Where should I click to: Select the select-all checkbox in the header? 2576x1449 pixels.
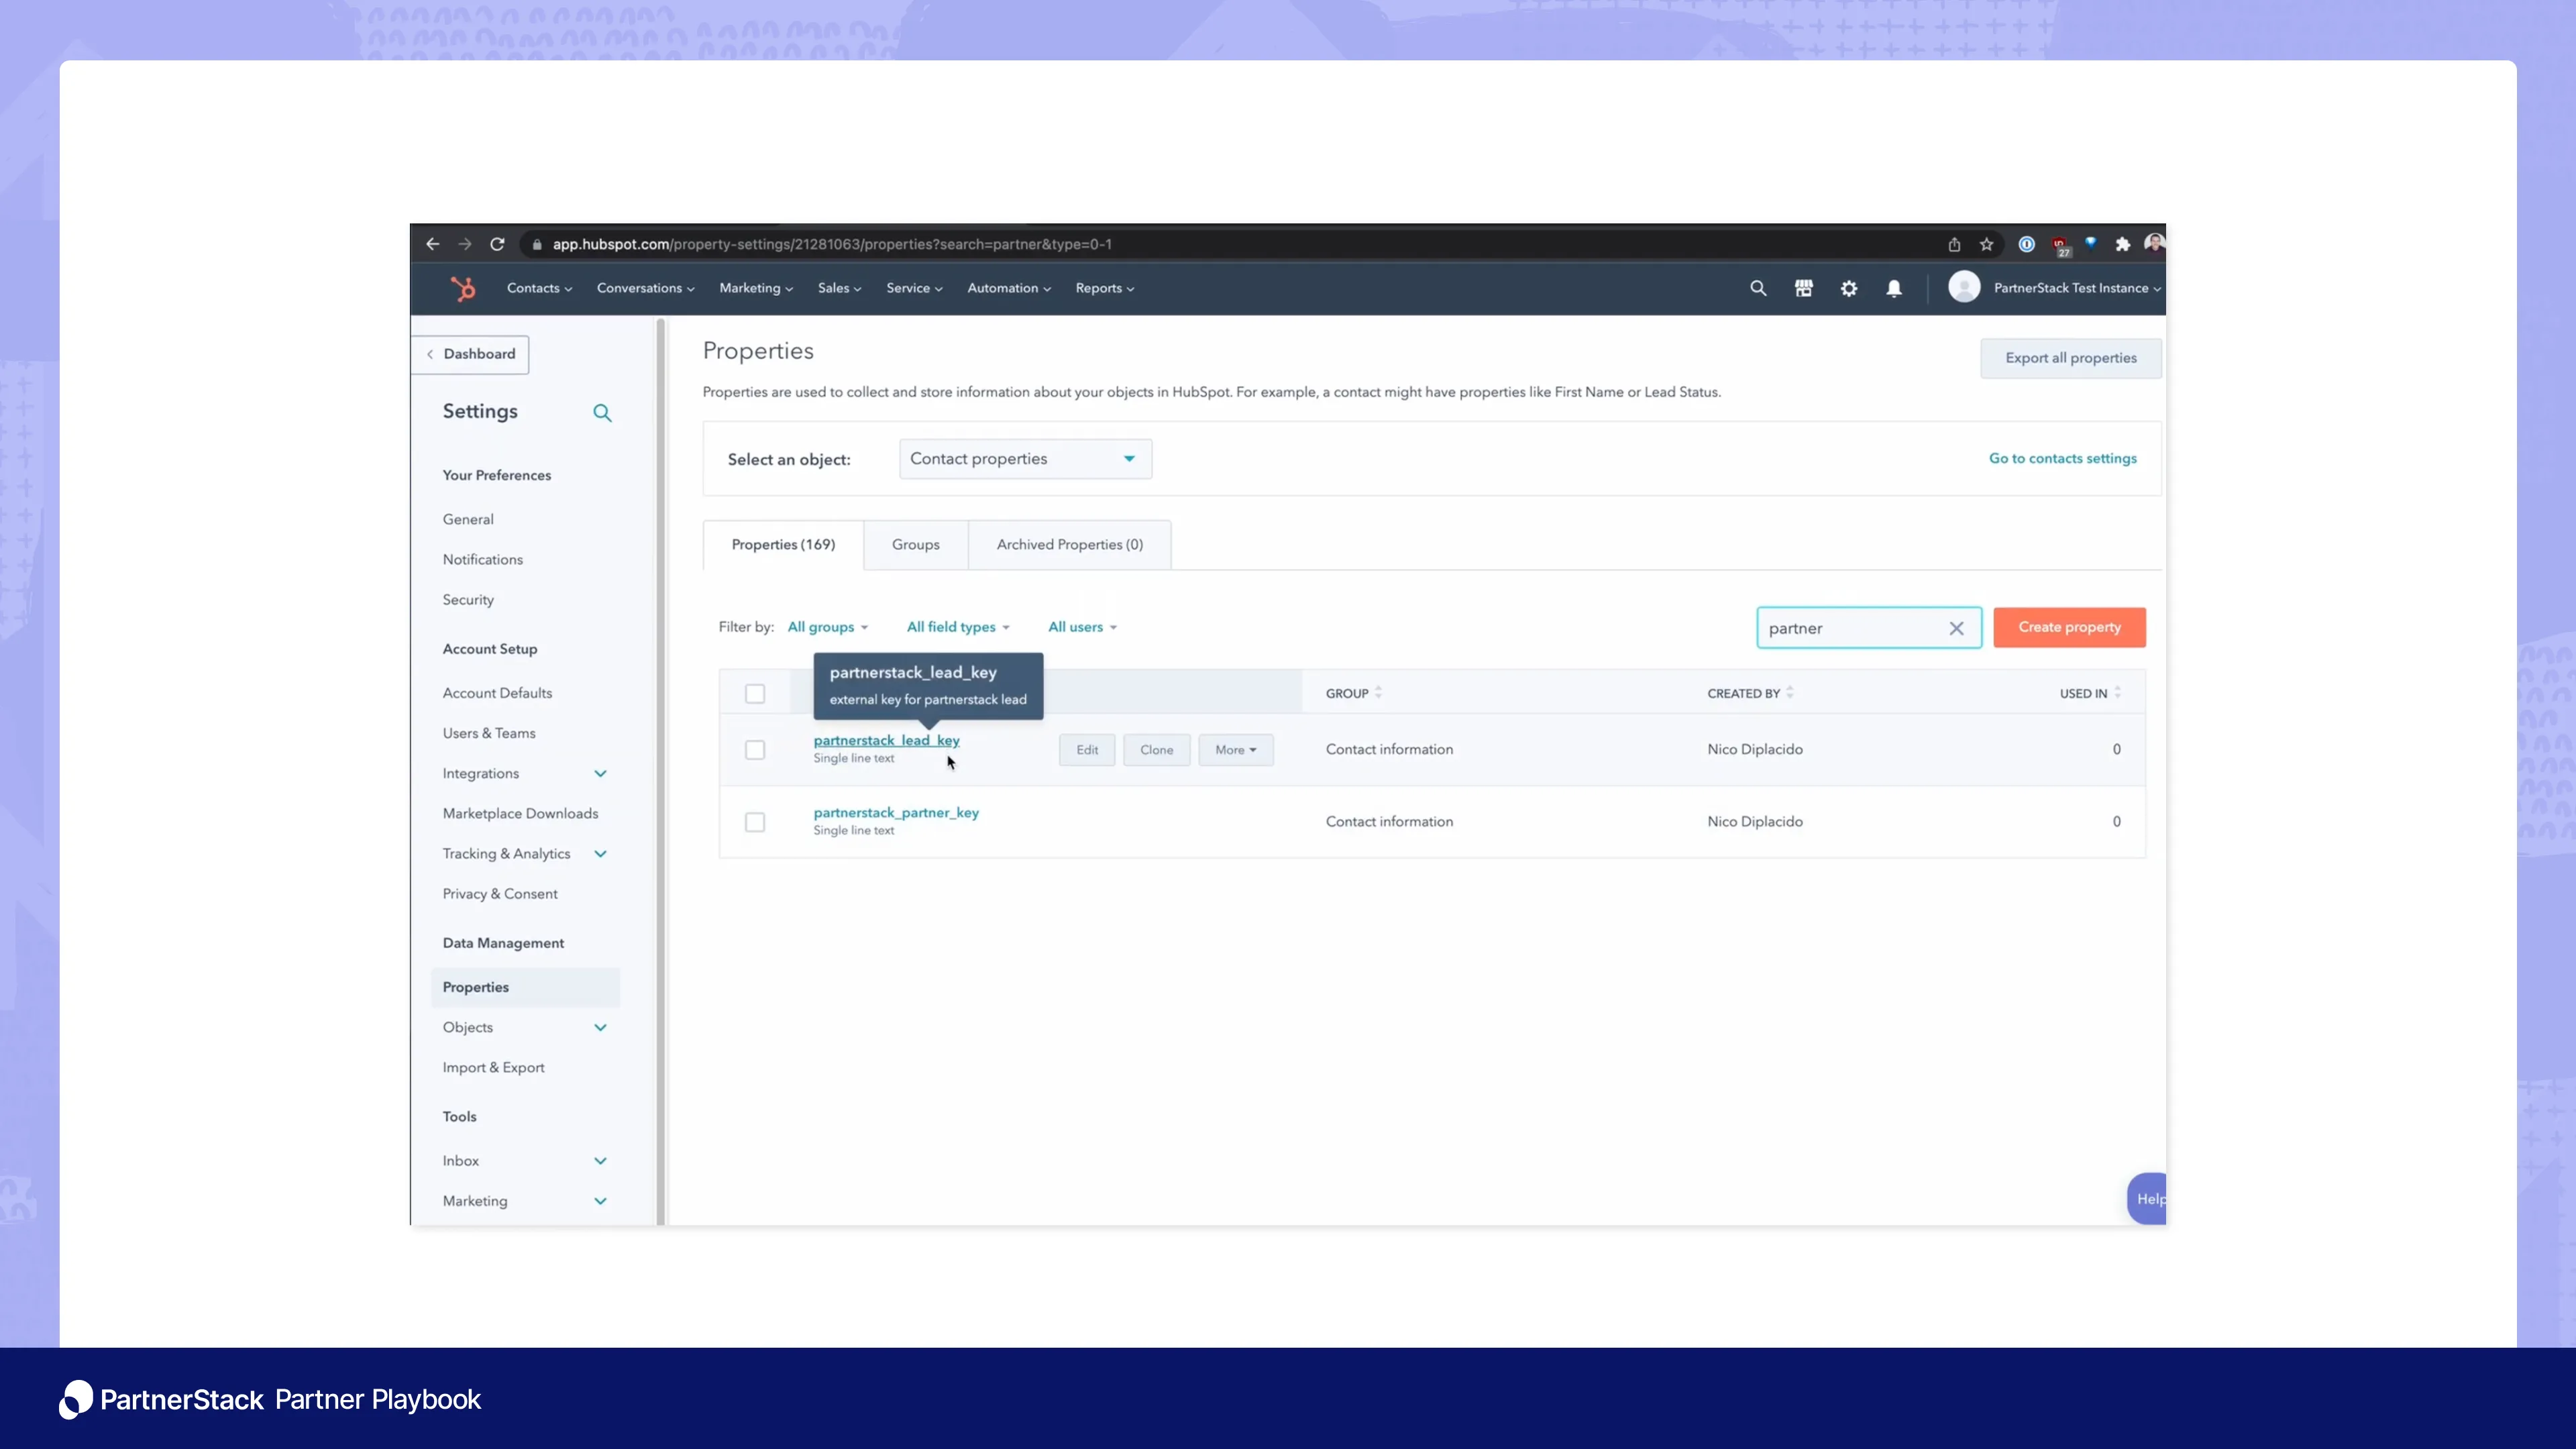pos(755,692)
